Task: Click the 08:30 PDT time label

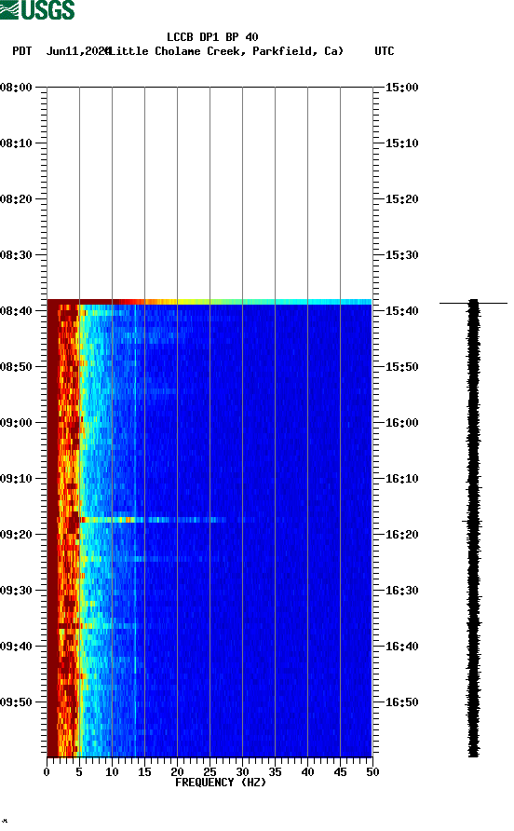Action: (17, 255)
